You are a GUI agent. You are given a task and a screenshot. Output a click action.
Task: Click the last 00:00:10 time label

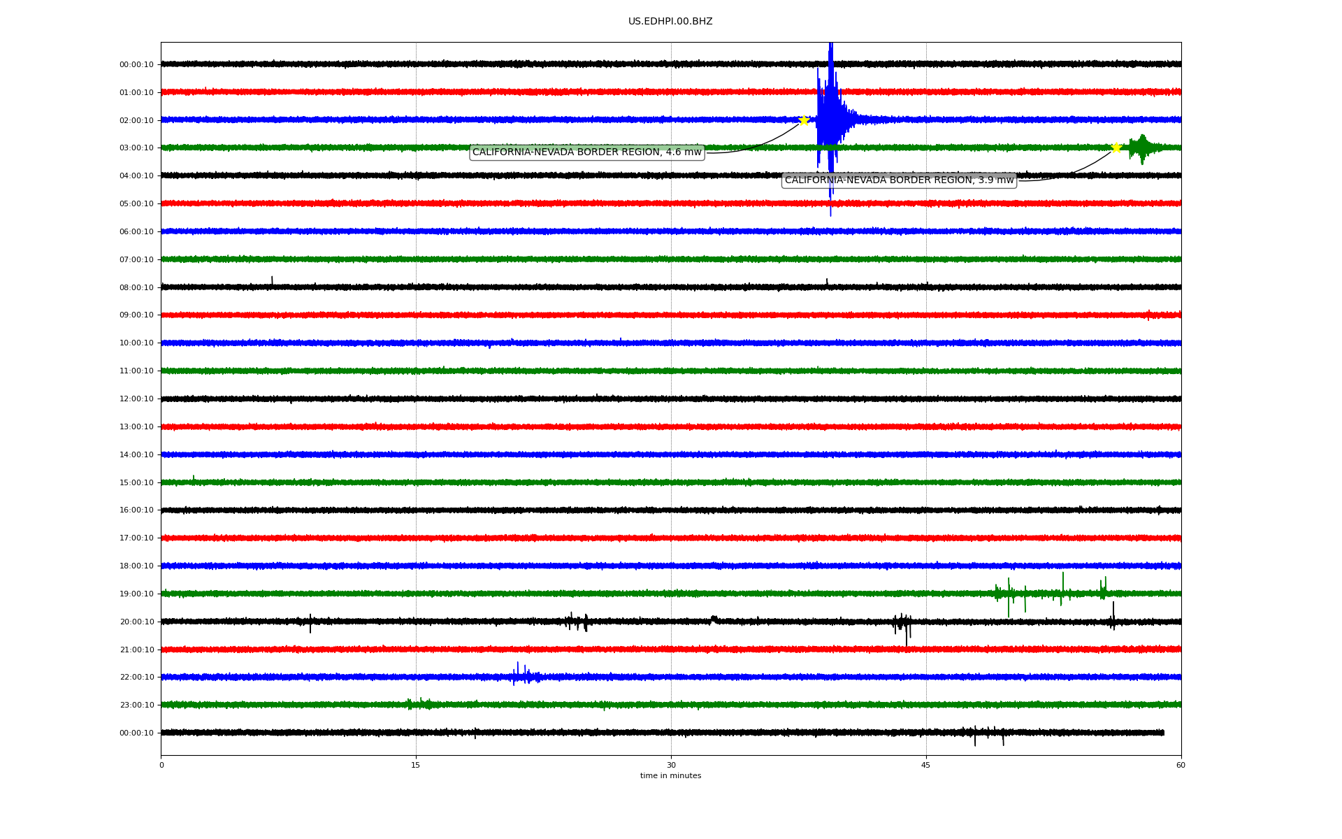pos(136,733)
